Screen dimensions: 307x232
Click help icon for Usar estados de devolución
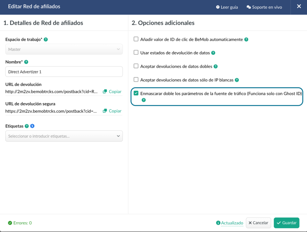pyautogui.click(x=213, y=53)
